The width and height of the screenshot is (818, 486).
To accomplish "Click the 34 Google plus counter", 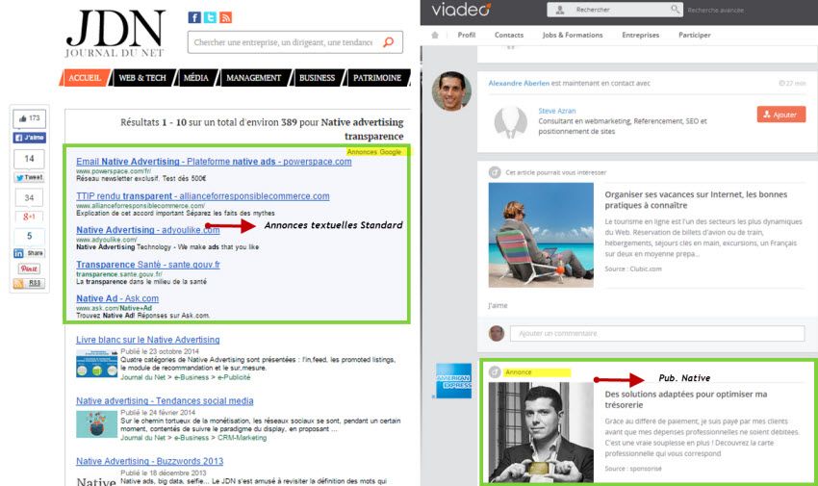I will click(x=29, y=197).
